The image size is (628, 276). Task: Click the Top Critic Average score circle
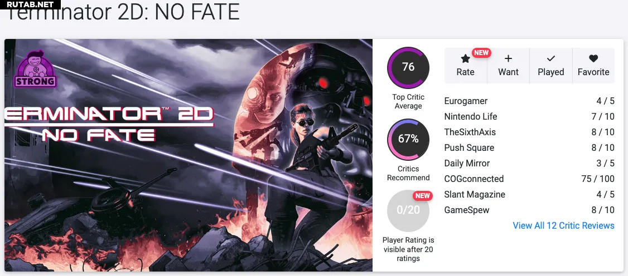(x=408, y=67)
